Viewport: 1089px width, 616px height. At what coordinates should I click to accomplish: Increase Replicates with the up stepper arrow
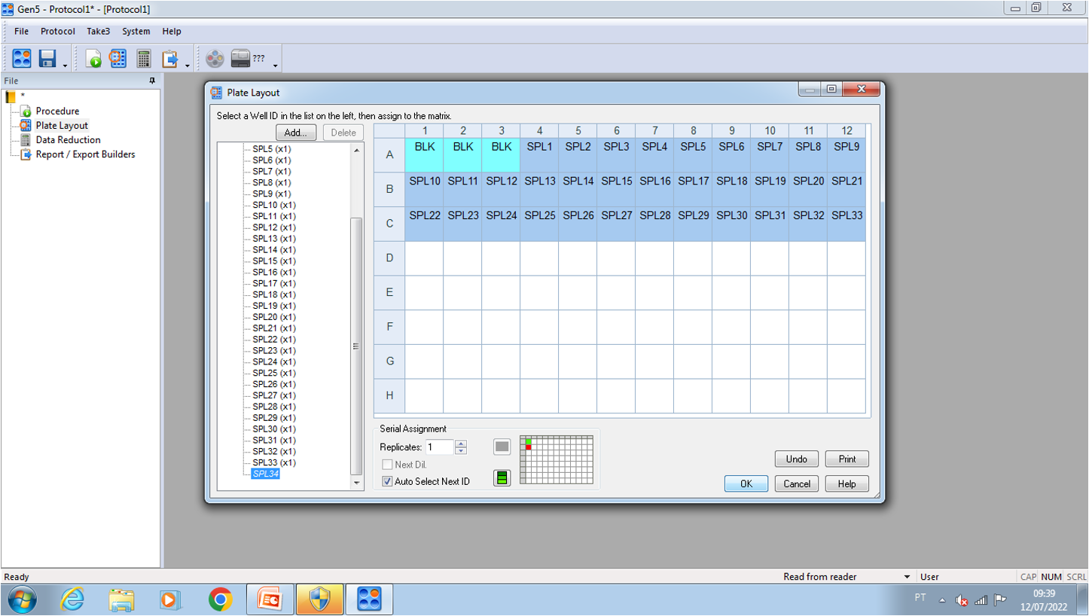pyautogui.click(x=461, y=444)
